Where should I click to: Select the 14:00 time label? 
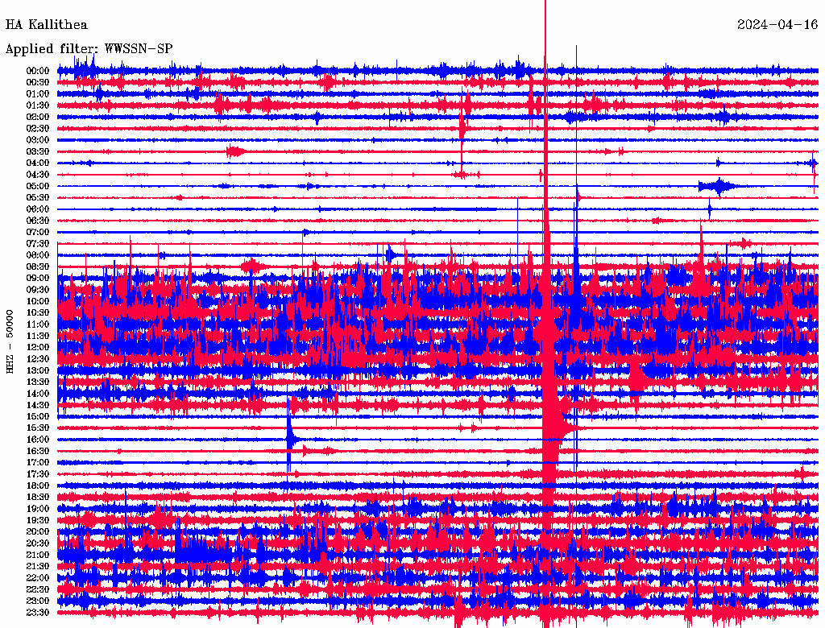38,394
